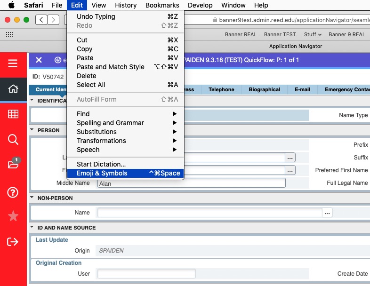Viewport: 370px width, 286px height.
Task: Open Banner TEST bookmark link
Action: coord(280,34)
